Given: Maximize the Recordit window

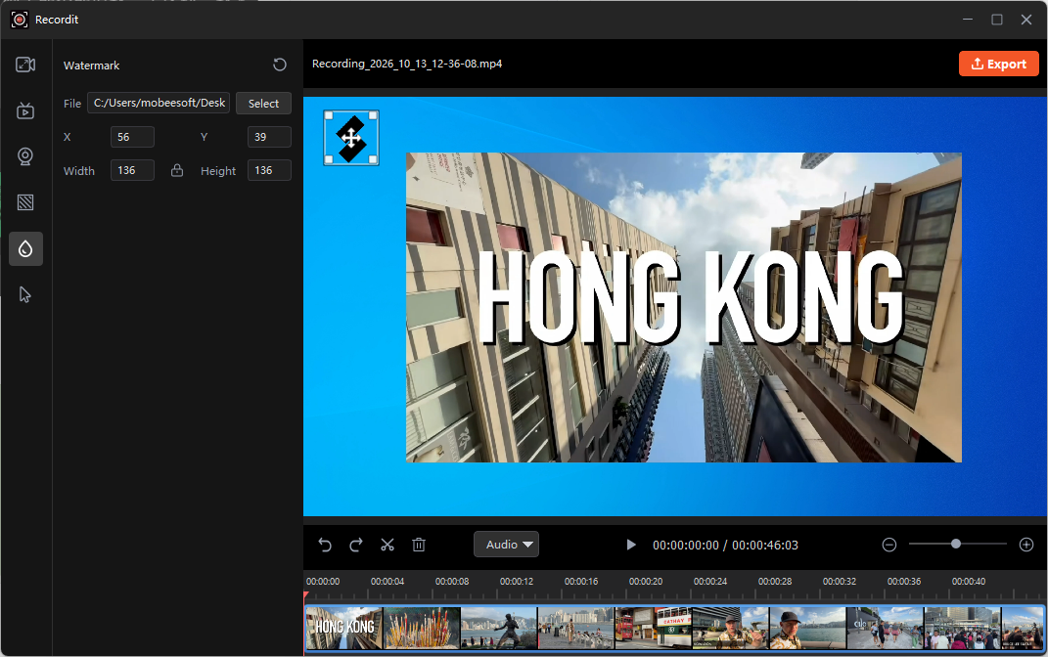Looking at the screenshot, I should (996, 20).
